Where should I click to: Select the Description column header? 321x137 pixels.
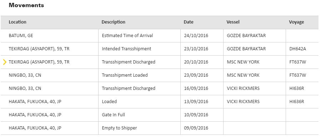[x=114, y=22]
